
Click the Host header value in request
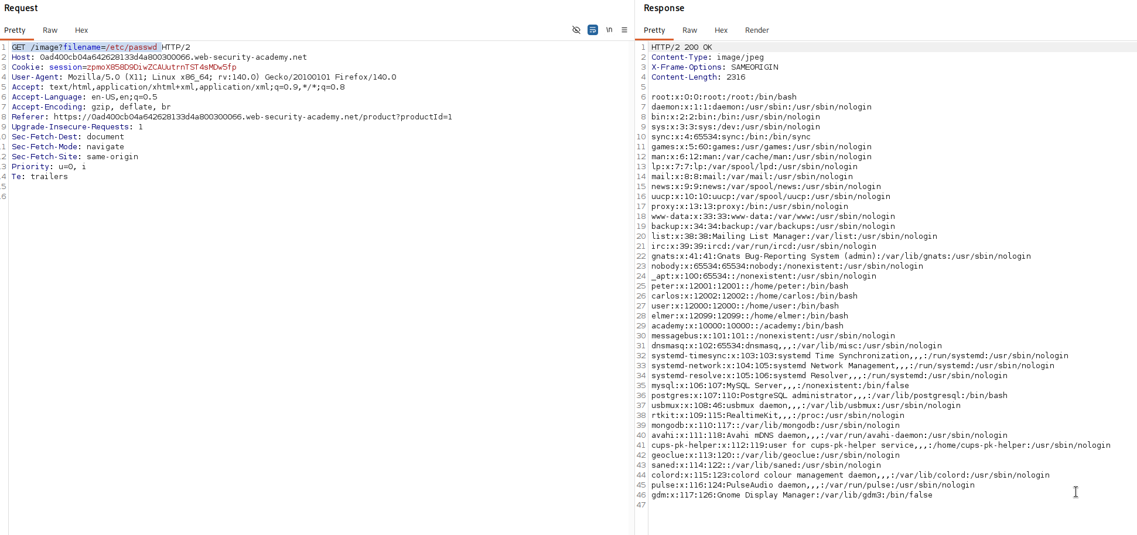point(173,57)
